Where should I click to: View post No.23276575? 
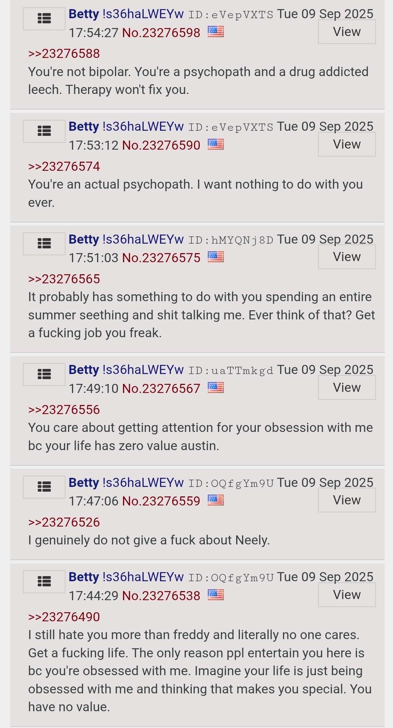click(347, 257)
